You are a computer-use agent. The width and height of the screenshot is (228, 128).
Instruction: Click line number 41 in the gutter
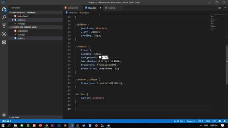pyautogui.click(x=69, y=80)
